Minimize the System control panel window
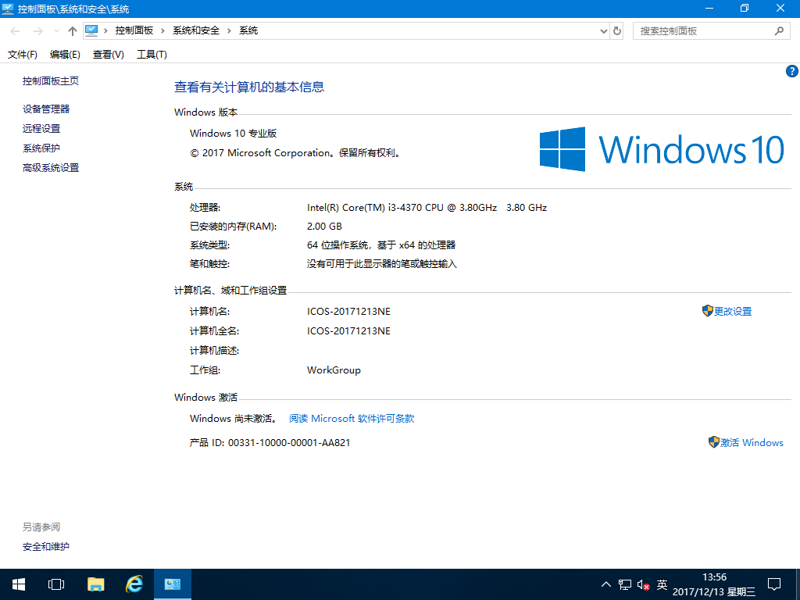The image size is (800, 600). 709,8
